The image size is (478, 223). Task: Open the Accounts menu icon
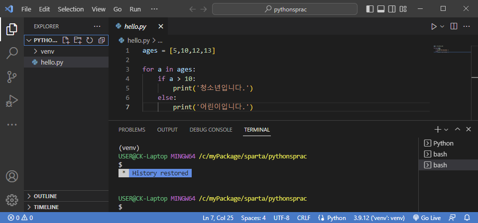tap(12, 176)
